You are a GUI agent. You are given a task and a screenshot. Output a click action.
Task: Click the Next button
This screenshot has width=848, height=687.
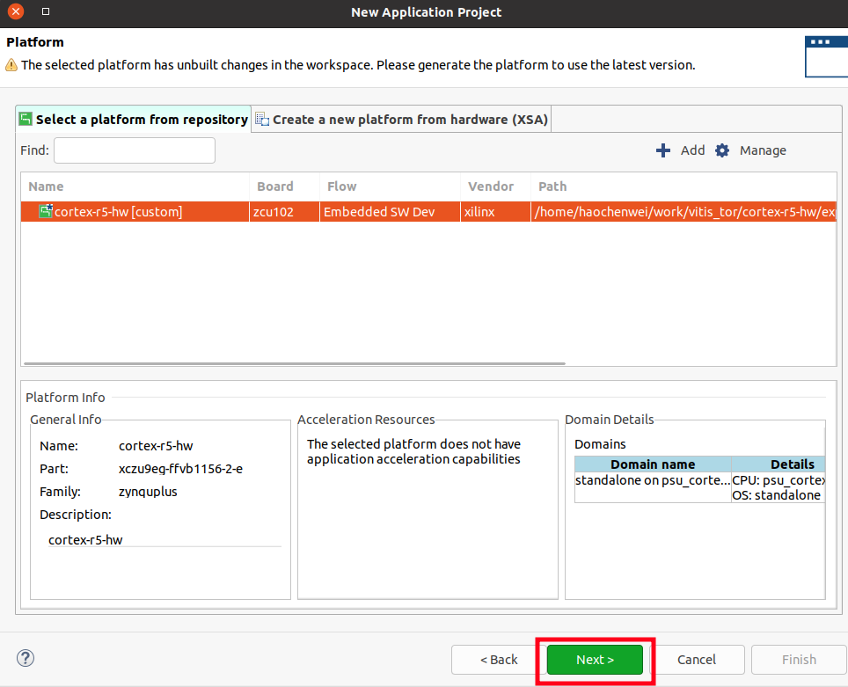[595, 660]
